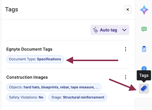This screenshot has width=152, height=110.
Task: Click the Egnyte Document Tags heading
Action: (29, 49)
